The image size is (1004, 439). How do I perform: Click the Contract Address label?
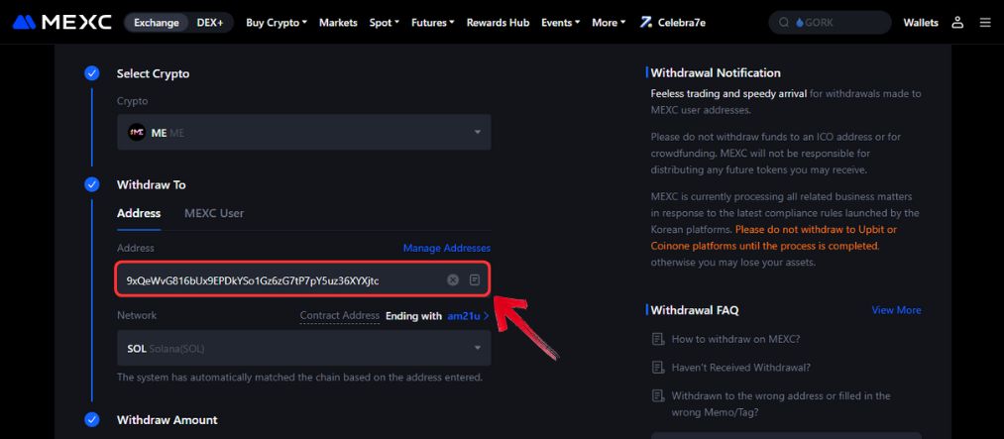point(340,315)
